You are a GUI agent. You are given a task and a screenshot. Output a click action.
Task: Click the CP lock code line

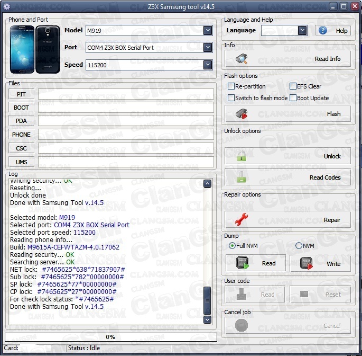coord(63,292)
